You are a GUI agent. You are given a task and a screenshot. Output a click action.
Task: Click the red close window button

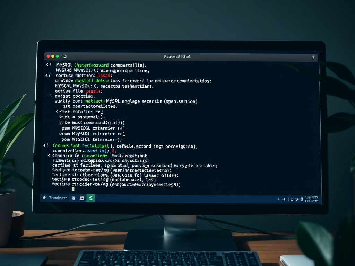pos(48,56)
